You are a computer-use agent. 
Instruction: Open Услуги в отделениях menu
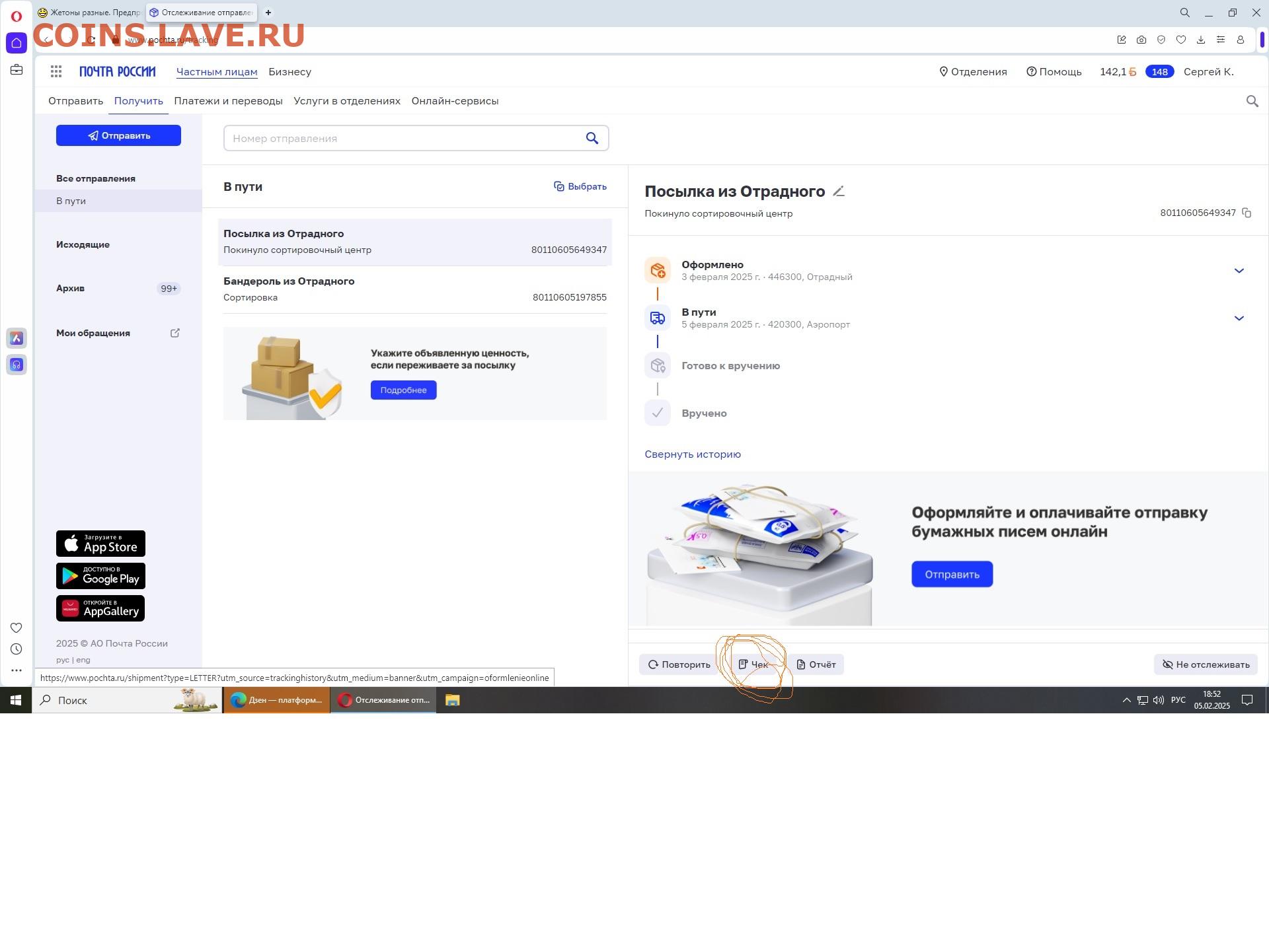(347, 101)
